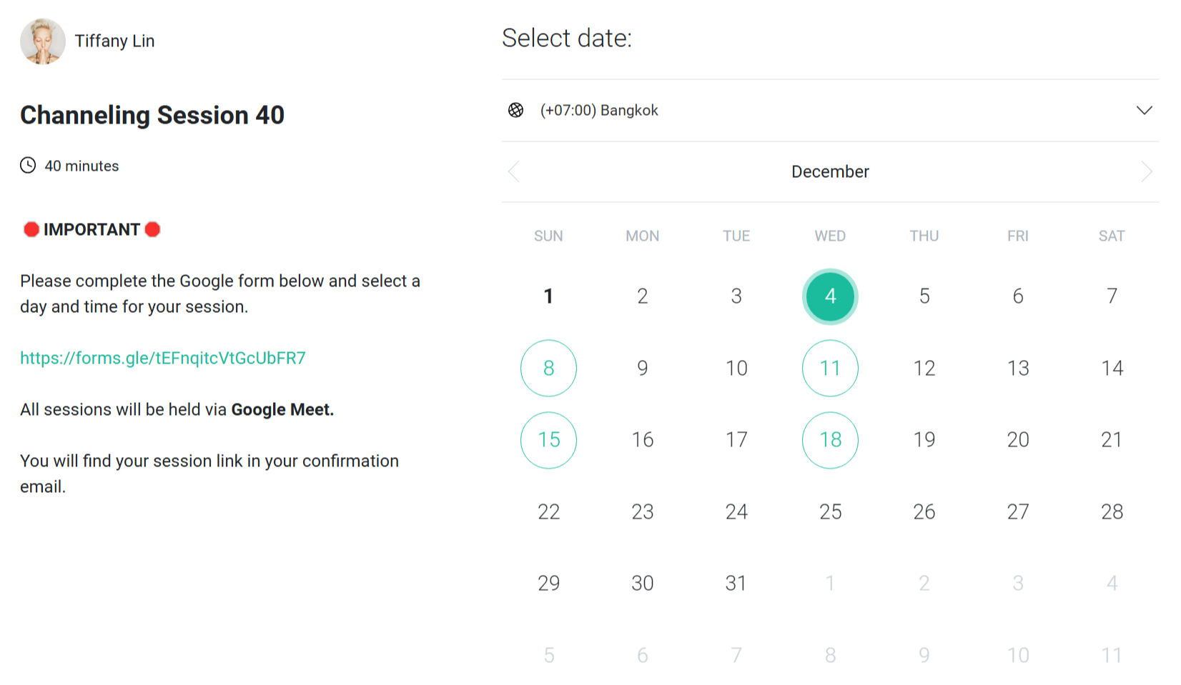Click date 1 in bold
This screenshot has width=1181, height=685.
[548, 296]
